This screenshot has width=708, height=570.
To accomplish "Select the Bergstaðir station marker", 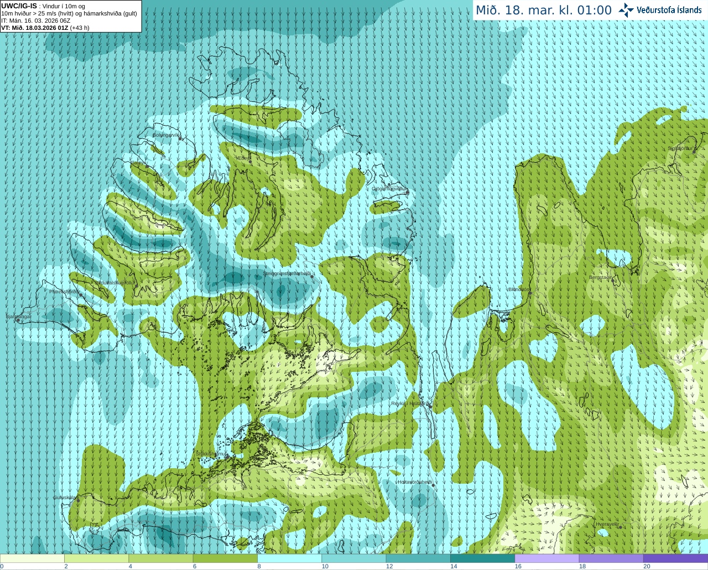I will pyautogui.click(x=612, y=279).
